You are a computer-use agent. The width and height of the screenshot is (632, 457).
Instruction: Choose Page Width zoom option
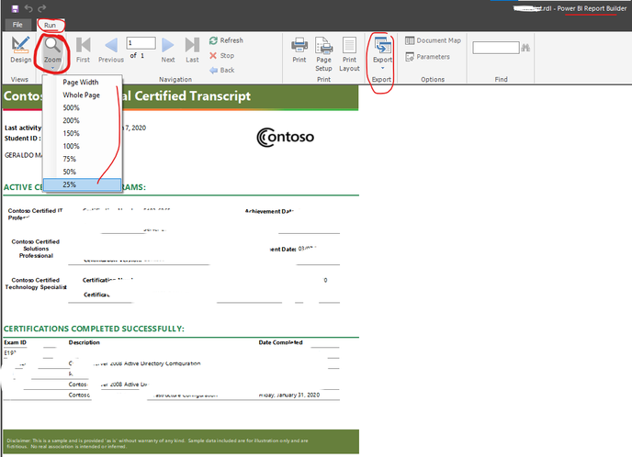(x=83, y=83)
